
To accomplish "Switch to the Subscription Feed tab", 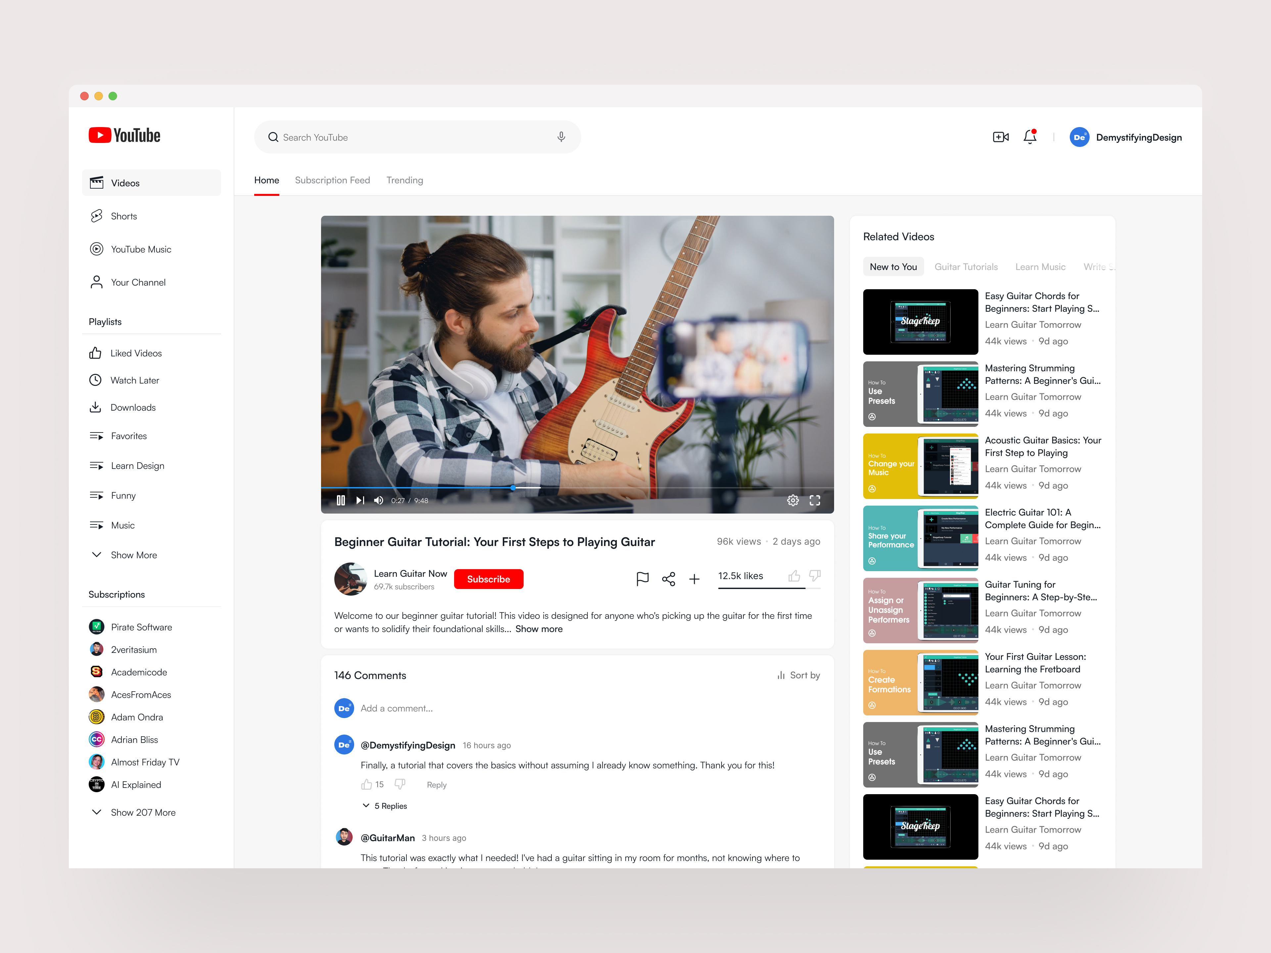I will 332,180.
